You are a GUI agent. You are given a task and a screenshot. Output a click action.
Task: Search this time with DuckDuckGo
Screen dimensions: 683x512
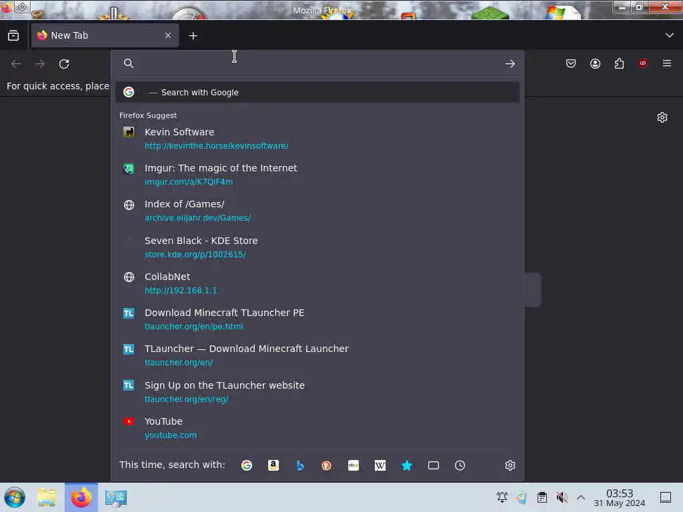(x=326, y=465)
